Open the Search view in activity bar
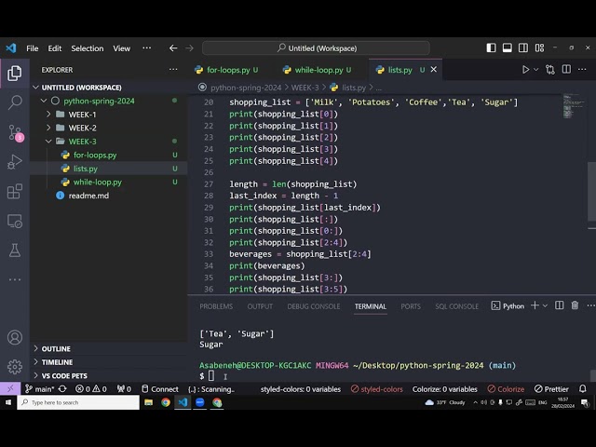This screenshot has width=596, height=447. pos(15,102)
